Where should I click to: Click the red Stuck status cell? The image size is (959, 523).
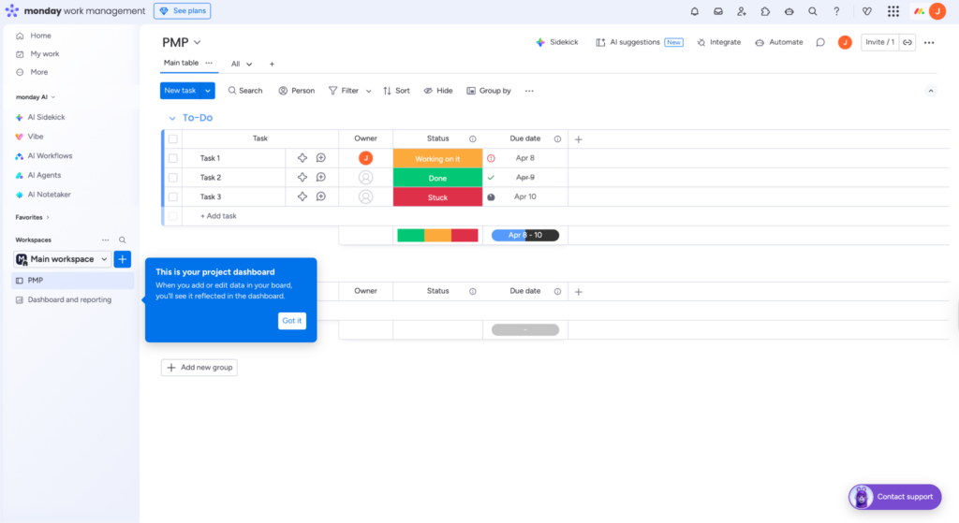tap(437, 196)
